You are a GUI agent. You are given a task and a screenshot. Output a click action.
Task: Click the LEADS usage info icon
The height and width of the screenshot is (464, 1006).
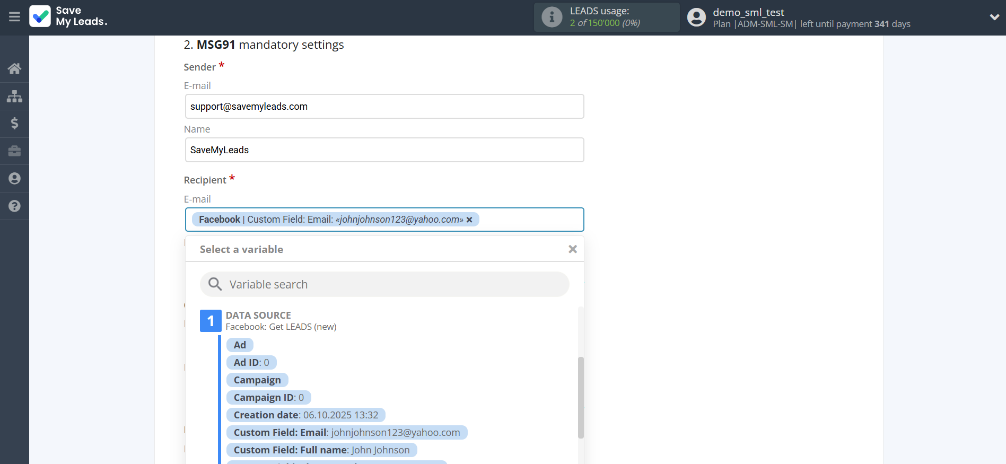pyautogui.click(x=552, y=17)
